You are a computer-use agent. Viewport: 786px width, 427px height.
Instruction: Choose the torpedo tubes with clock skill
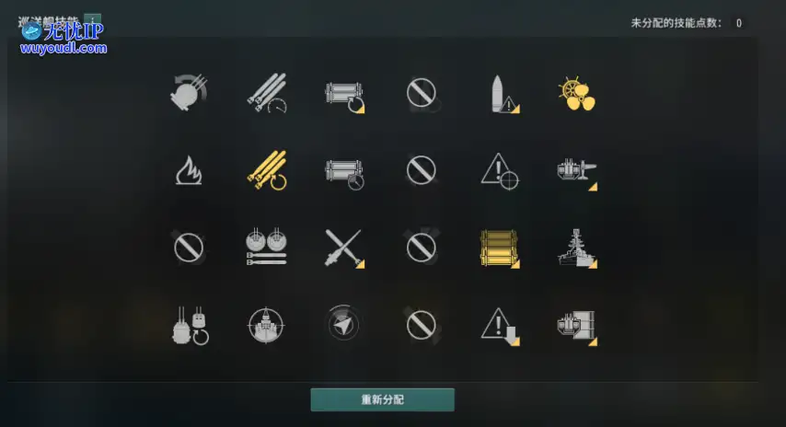point(344,173)
